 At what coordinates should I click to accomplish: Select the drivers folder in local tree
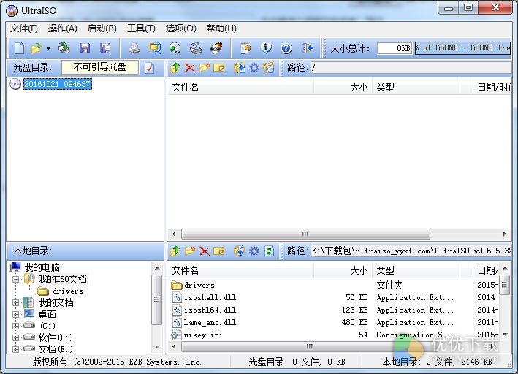coord(68,291)
